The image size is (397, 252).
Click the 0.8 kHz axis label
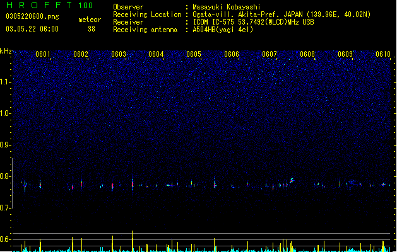pyautogui.click(x=6, y=176)
